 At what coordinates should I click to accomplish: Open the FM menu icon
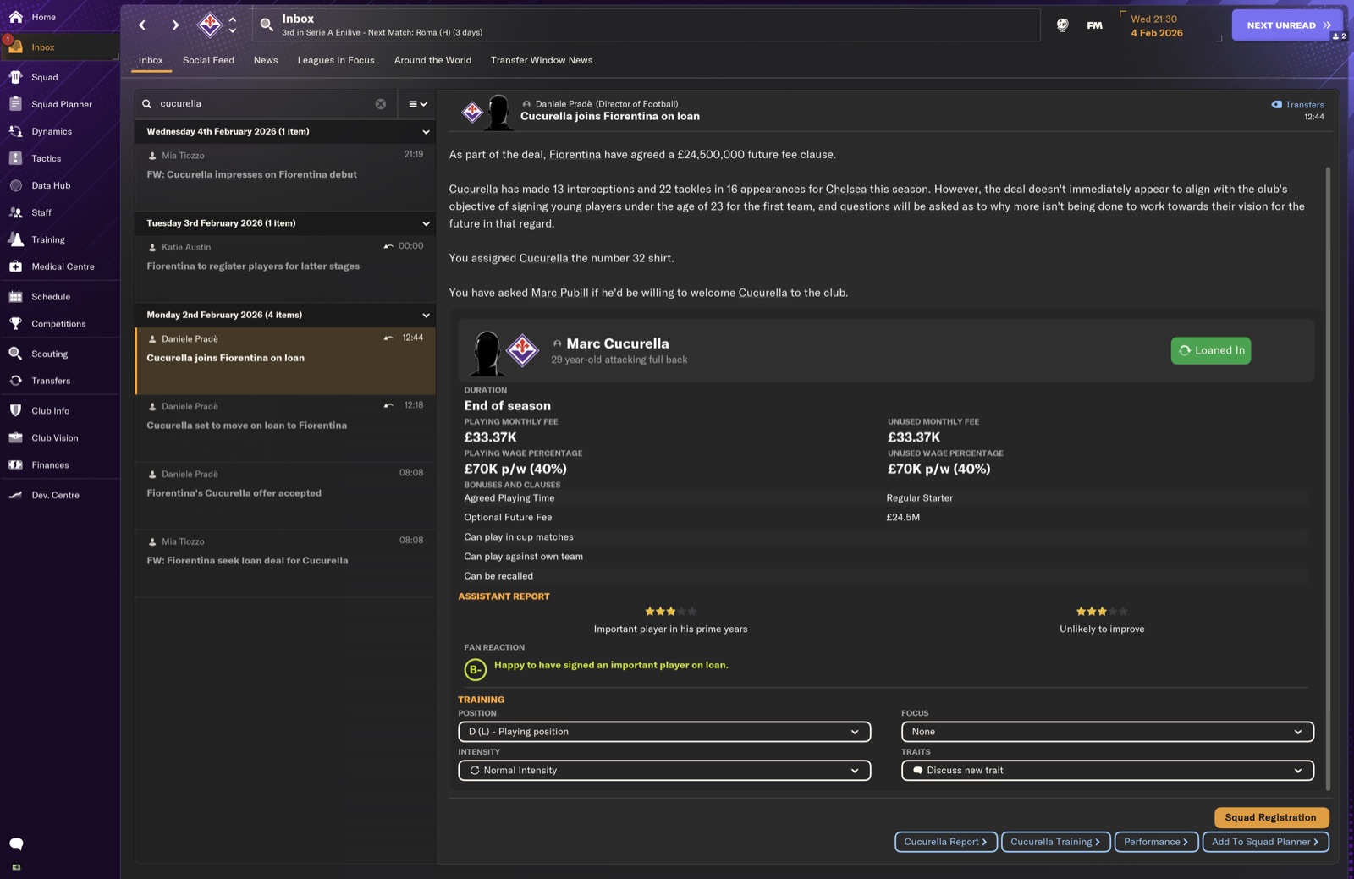[1094, 25]
